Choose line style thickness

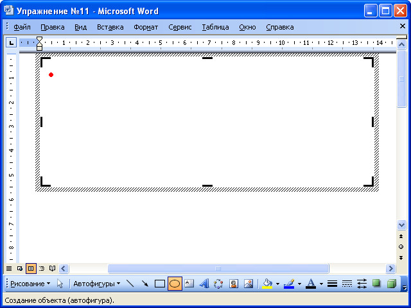click(x=332, y=284)
